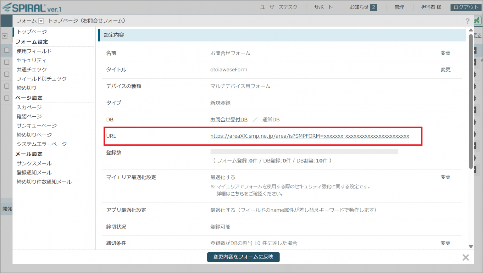Close the form settings dialog with X
The height and width of the screenshot is (273, 483).
[465, 257]
